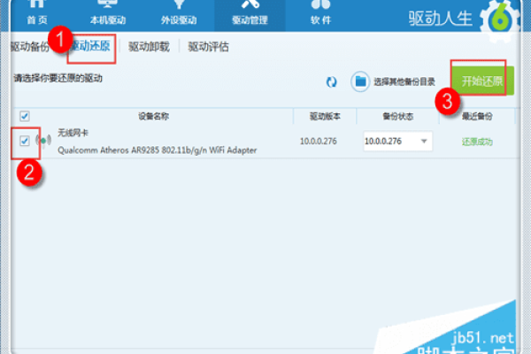The image size is (531, 354).
Task: Click the blue folder icon
Action: tap(360, 81)
